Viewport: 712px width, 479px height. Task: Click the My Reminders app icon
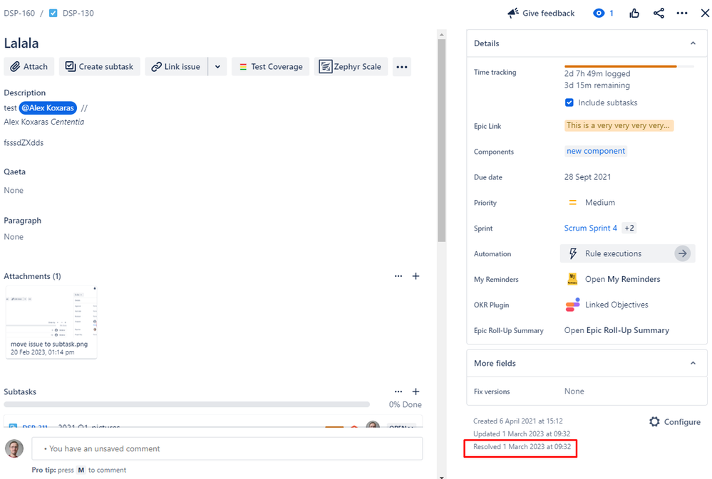click(572, 279)
